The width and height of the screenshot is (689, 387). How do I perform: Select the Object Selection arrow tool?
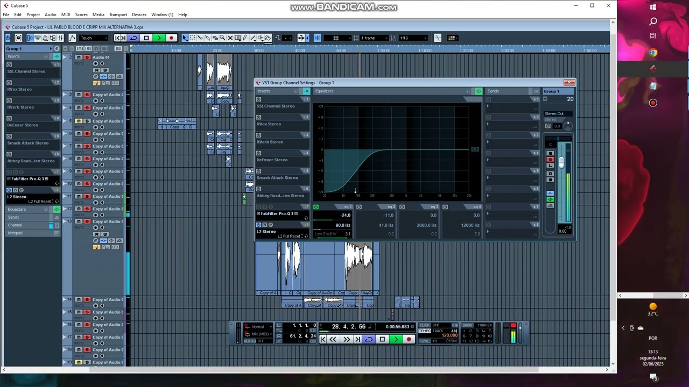(185, 38)
